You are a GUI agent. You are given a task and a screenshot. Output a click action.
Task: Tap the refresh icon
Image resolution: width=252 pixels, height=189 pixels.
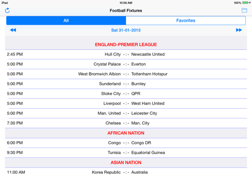pos(7,10)
